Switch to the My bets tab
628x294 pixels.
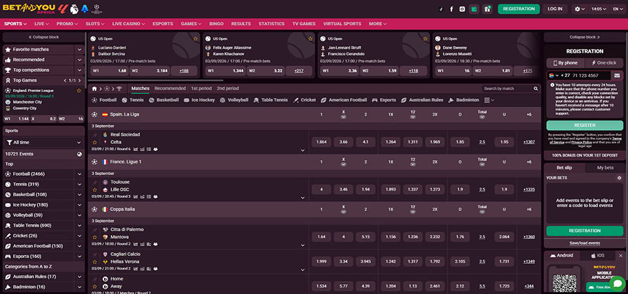(604, 168)
